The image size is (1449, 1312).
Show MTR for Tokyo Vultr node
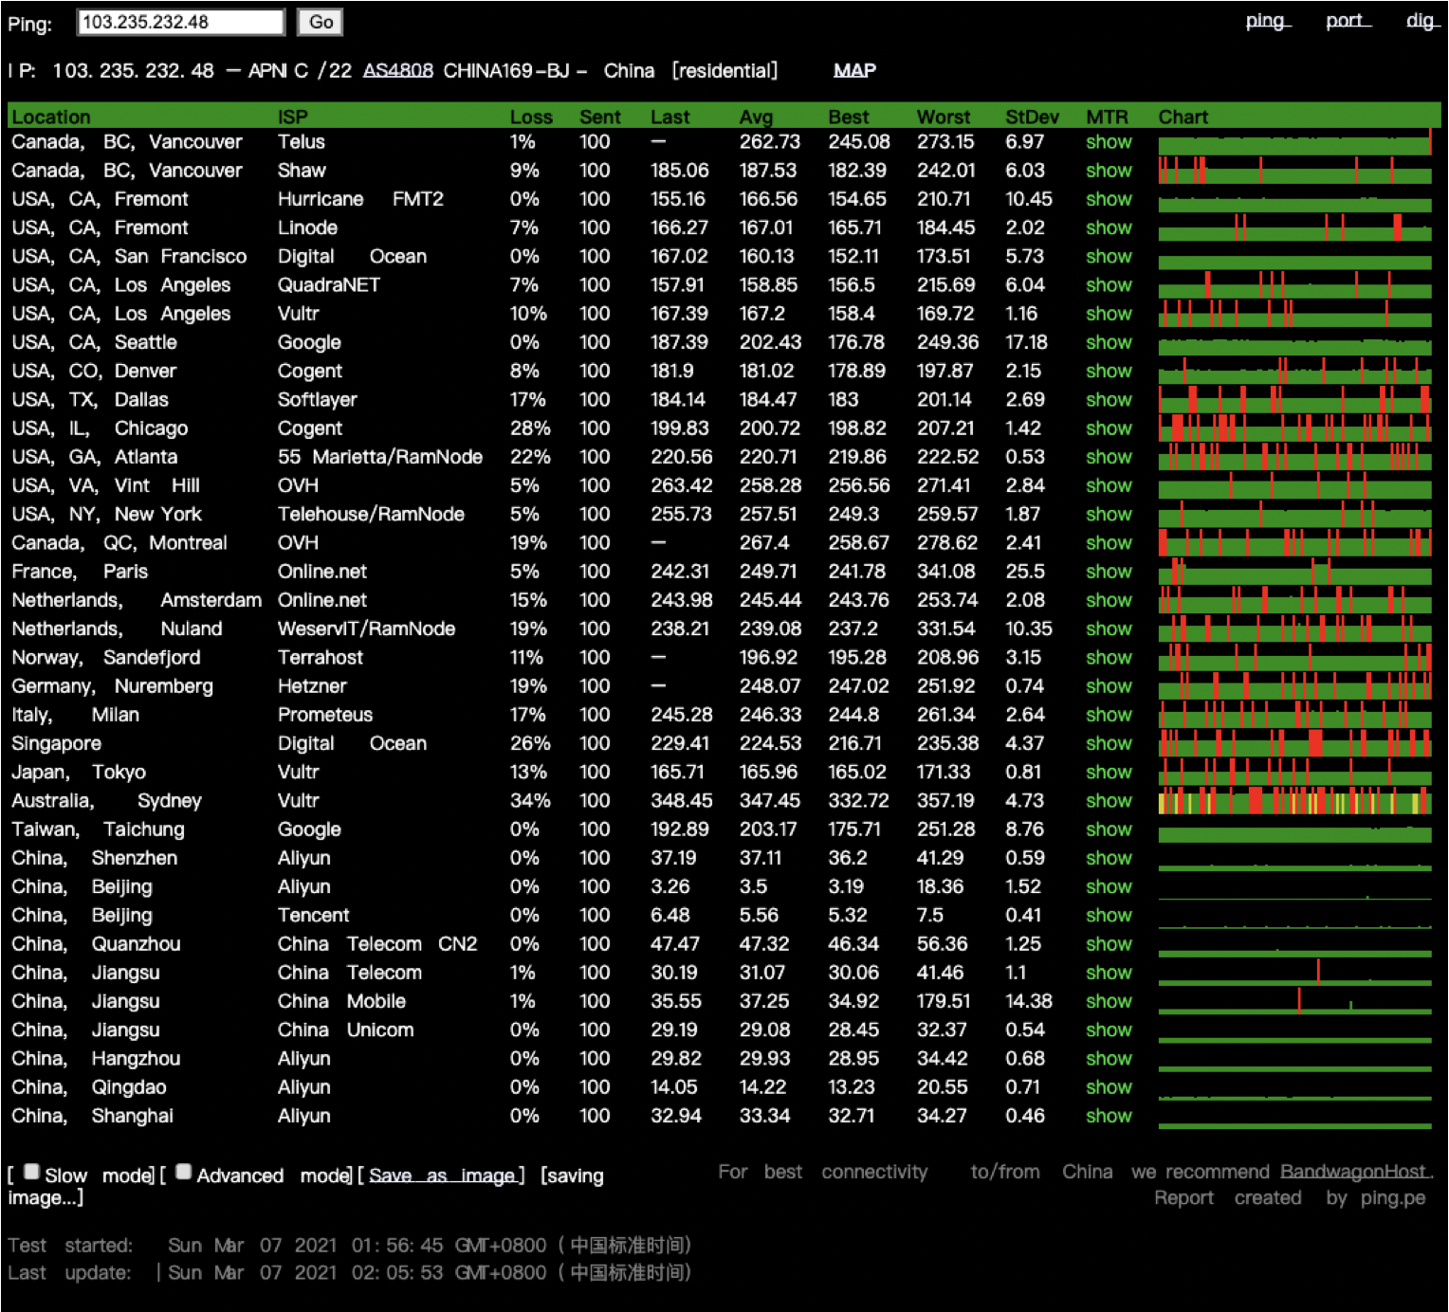[1108, 772]
